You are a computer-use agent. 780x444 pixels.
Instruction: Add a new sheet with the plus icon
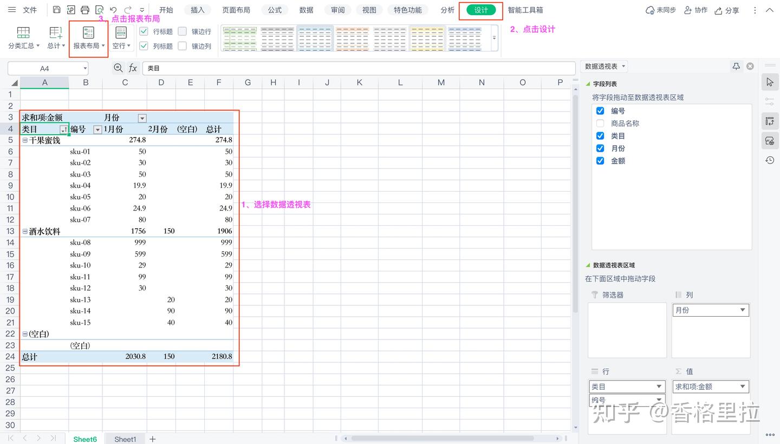[x=153, y=439]
